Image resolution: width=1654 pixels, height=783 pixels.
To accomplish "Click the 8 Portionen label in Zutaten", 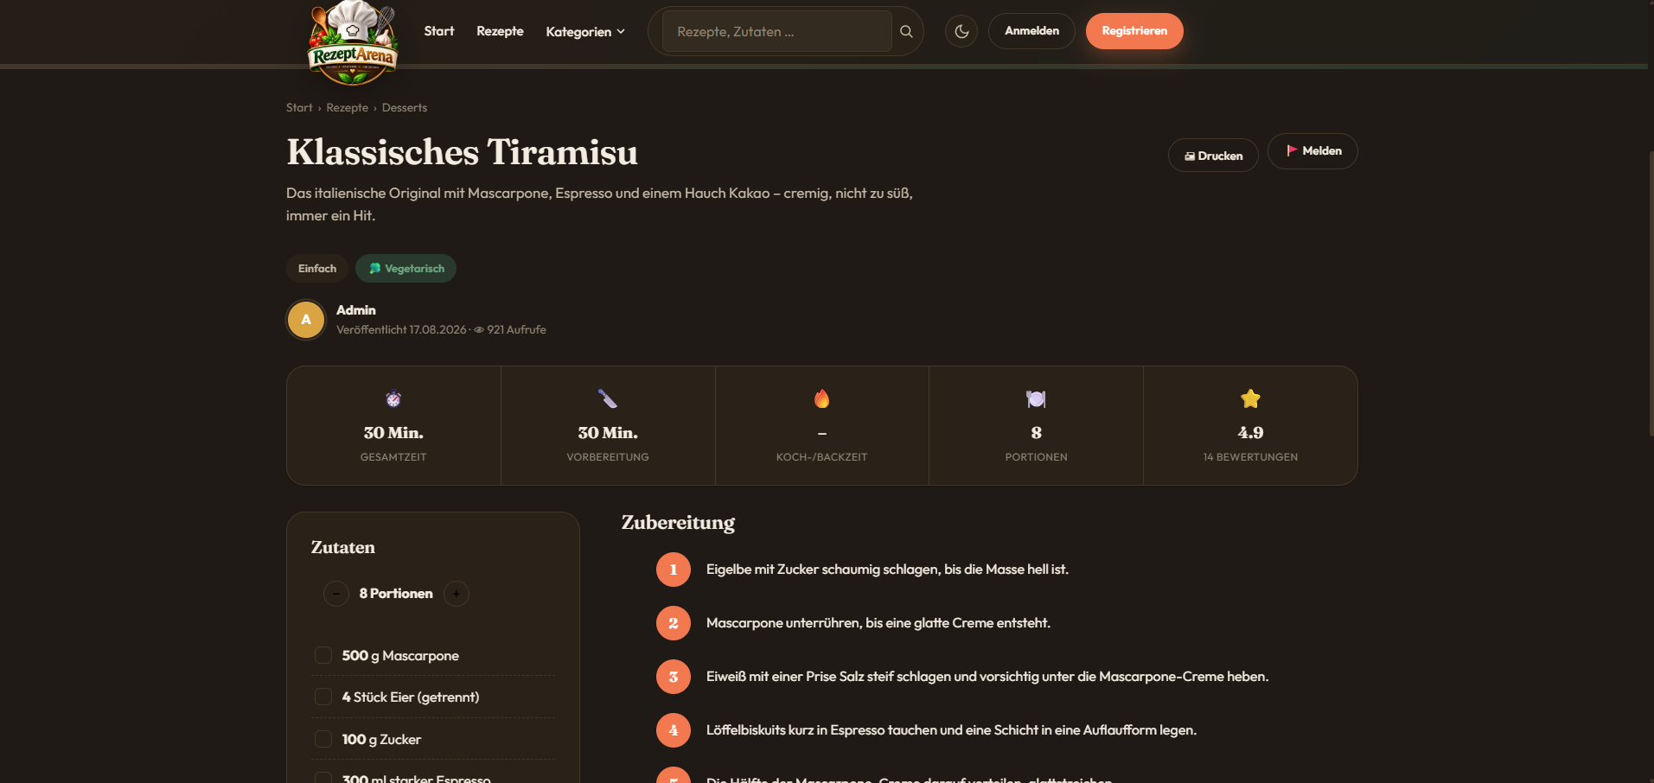I will tap(396, 594).
